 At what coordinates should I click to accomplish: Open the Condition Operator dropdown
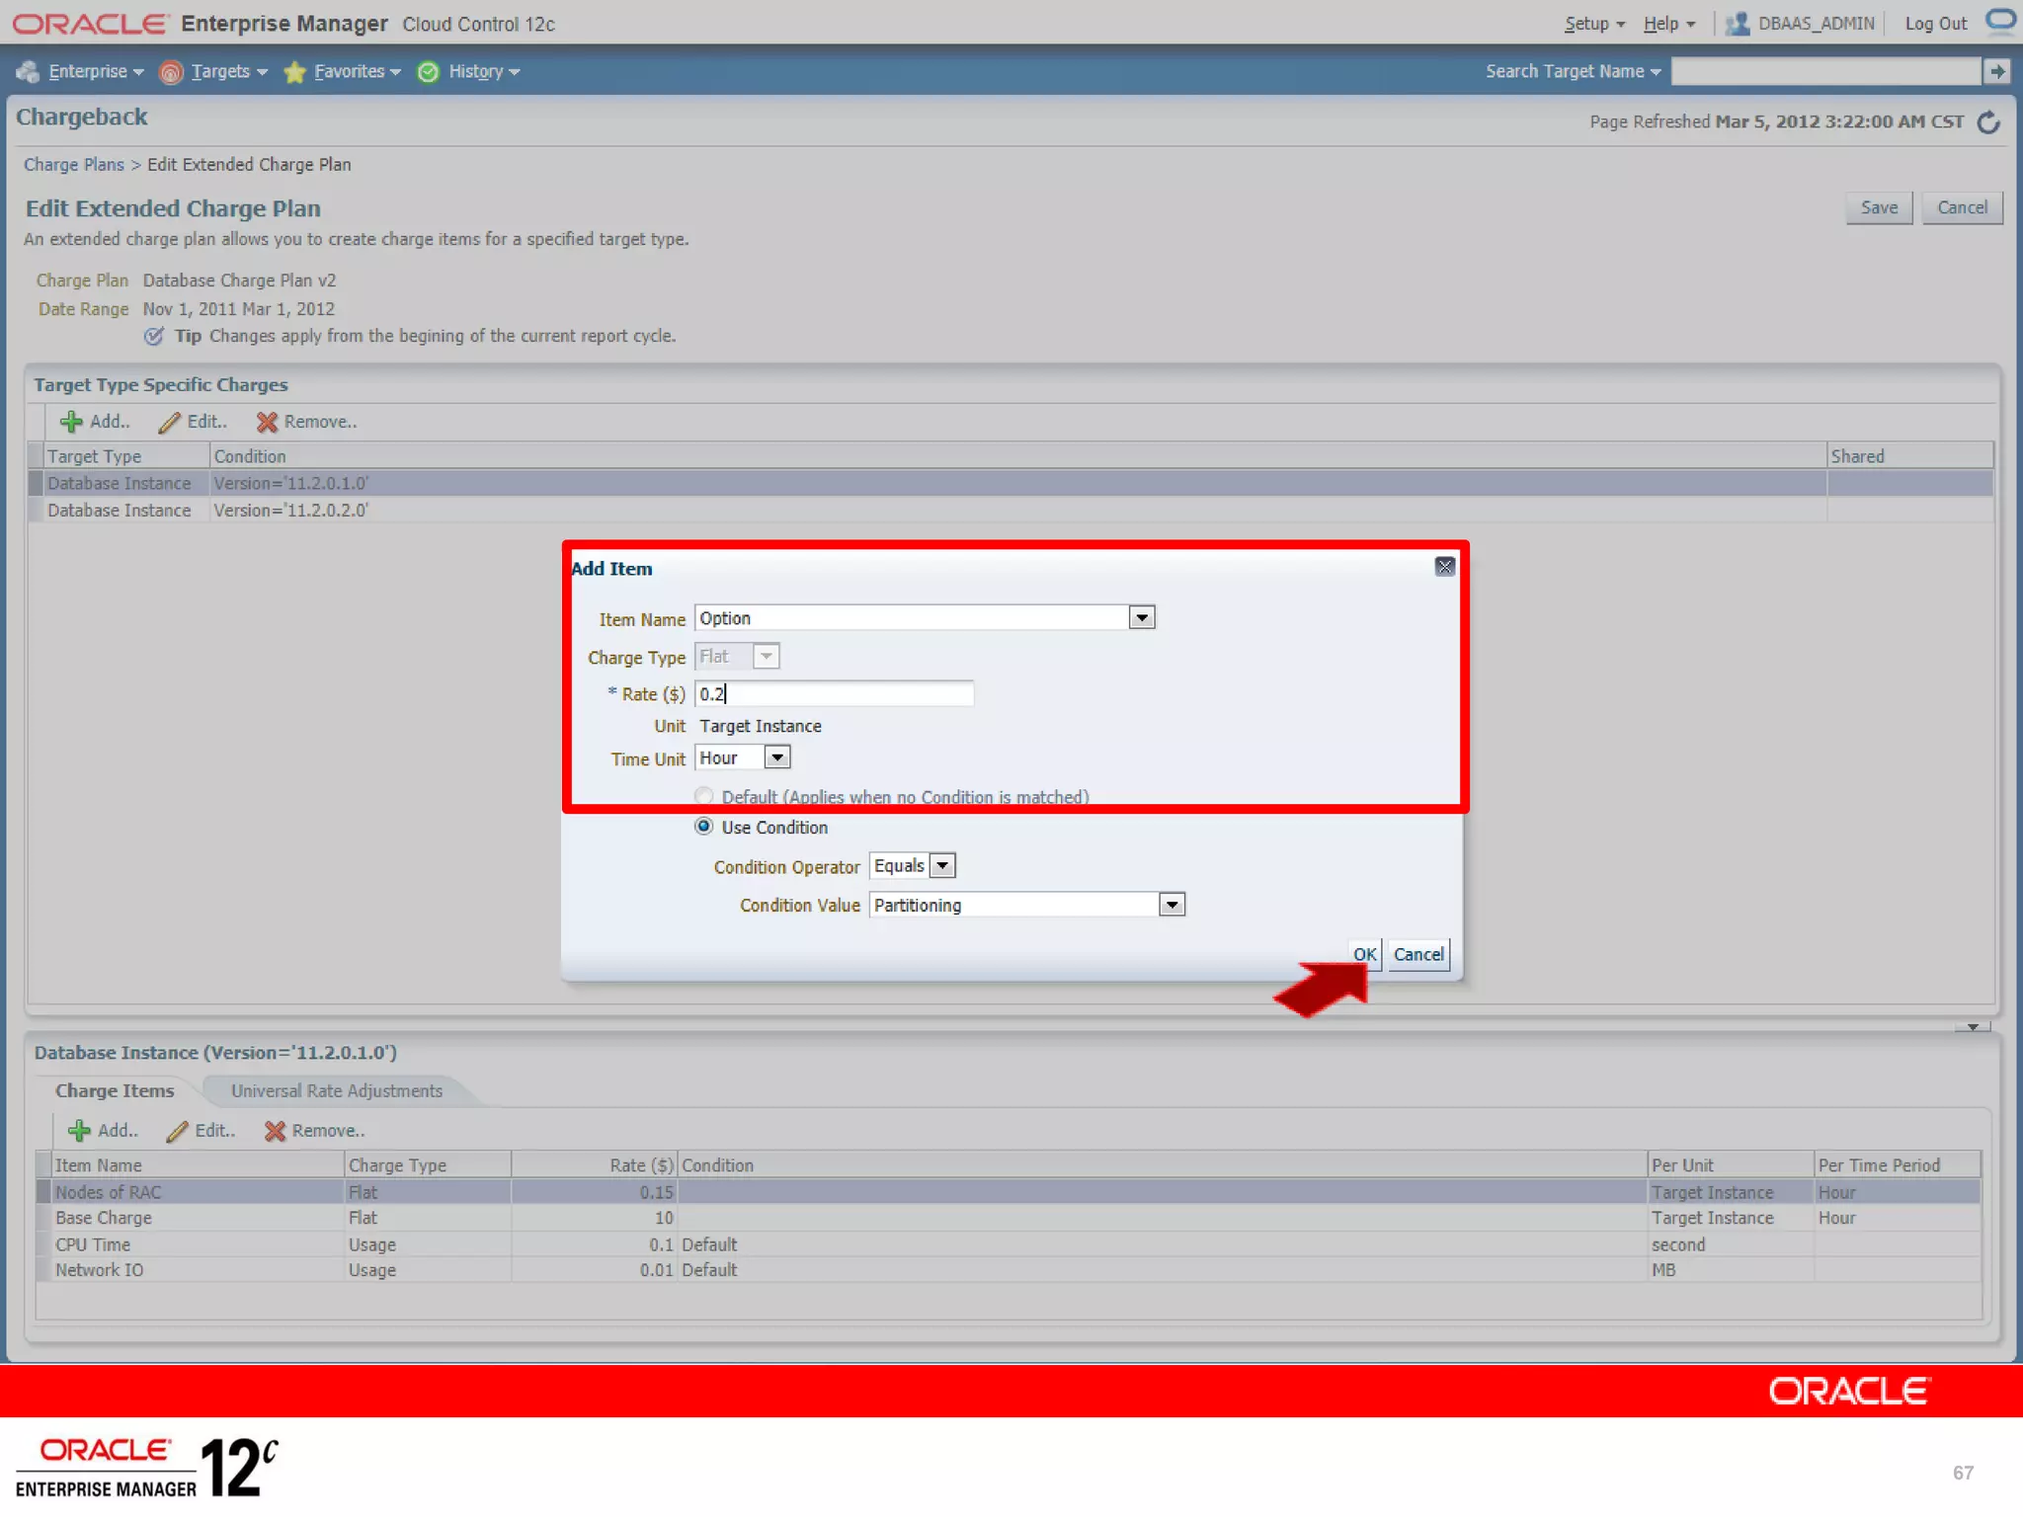point(942,866)
